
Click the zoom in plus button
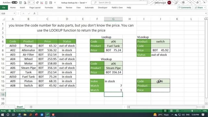[200, 111]
